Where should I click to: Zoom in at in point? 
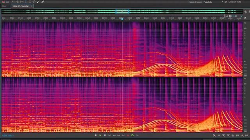click(237, 135)
